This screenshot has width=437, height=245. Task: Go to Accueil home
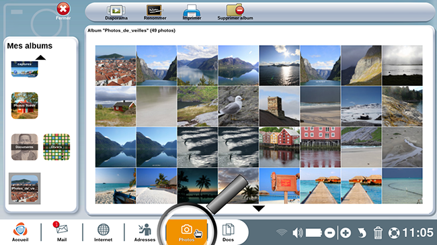[x=20, y=232]
